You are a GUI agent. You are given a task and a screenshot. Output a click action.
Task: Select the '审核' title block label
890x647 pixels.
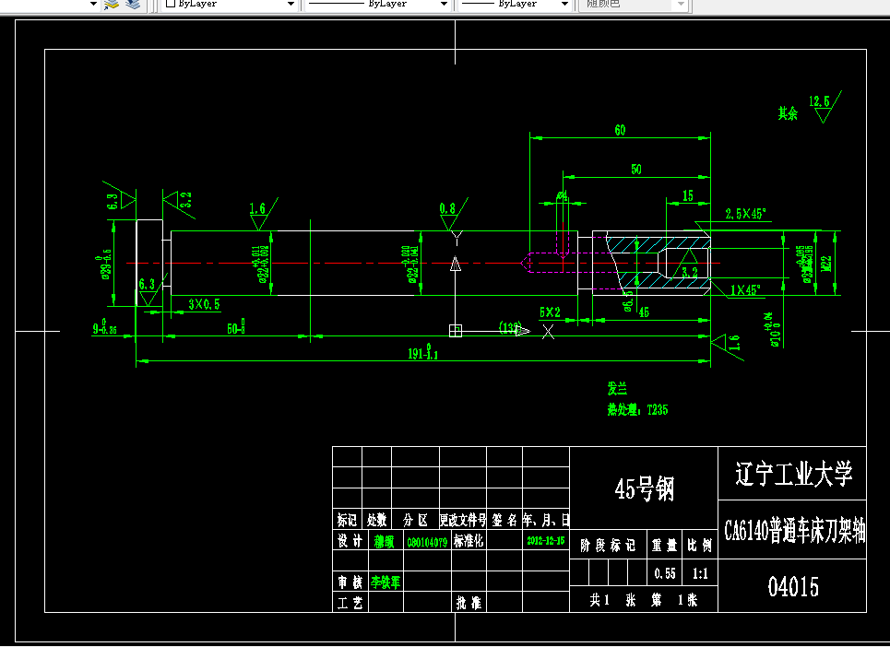pyautogui.click(x=350, y=582)
